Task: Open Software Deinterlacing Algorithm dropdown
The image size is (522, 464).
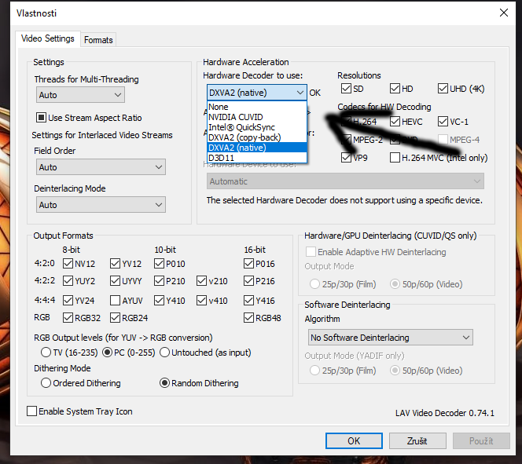Action: [x=390, y=338]
